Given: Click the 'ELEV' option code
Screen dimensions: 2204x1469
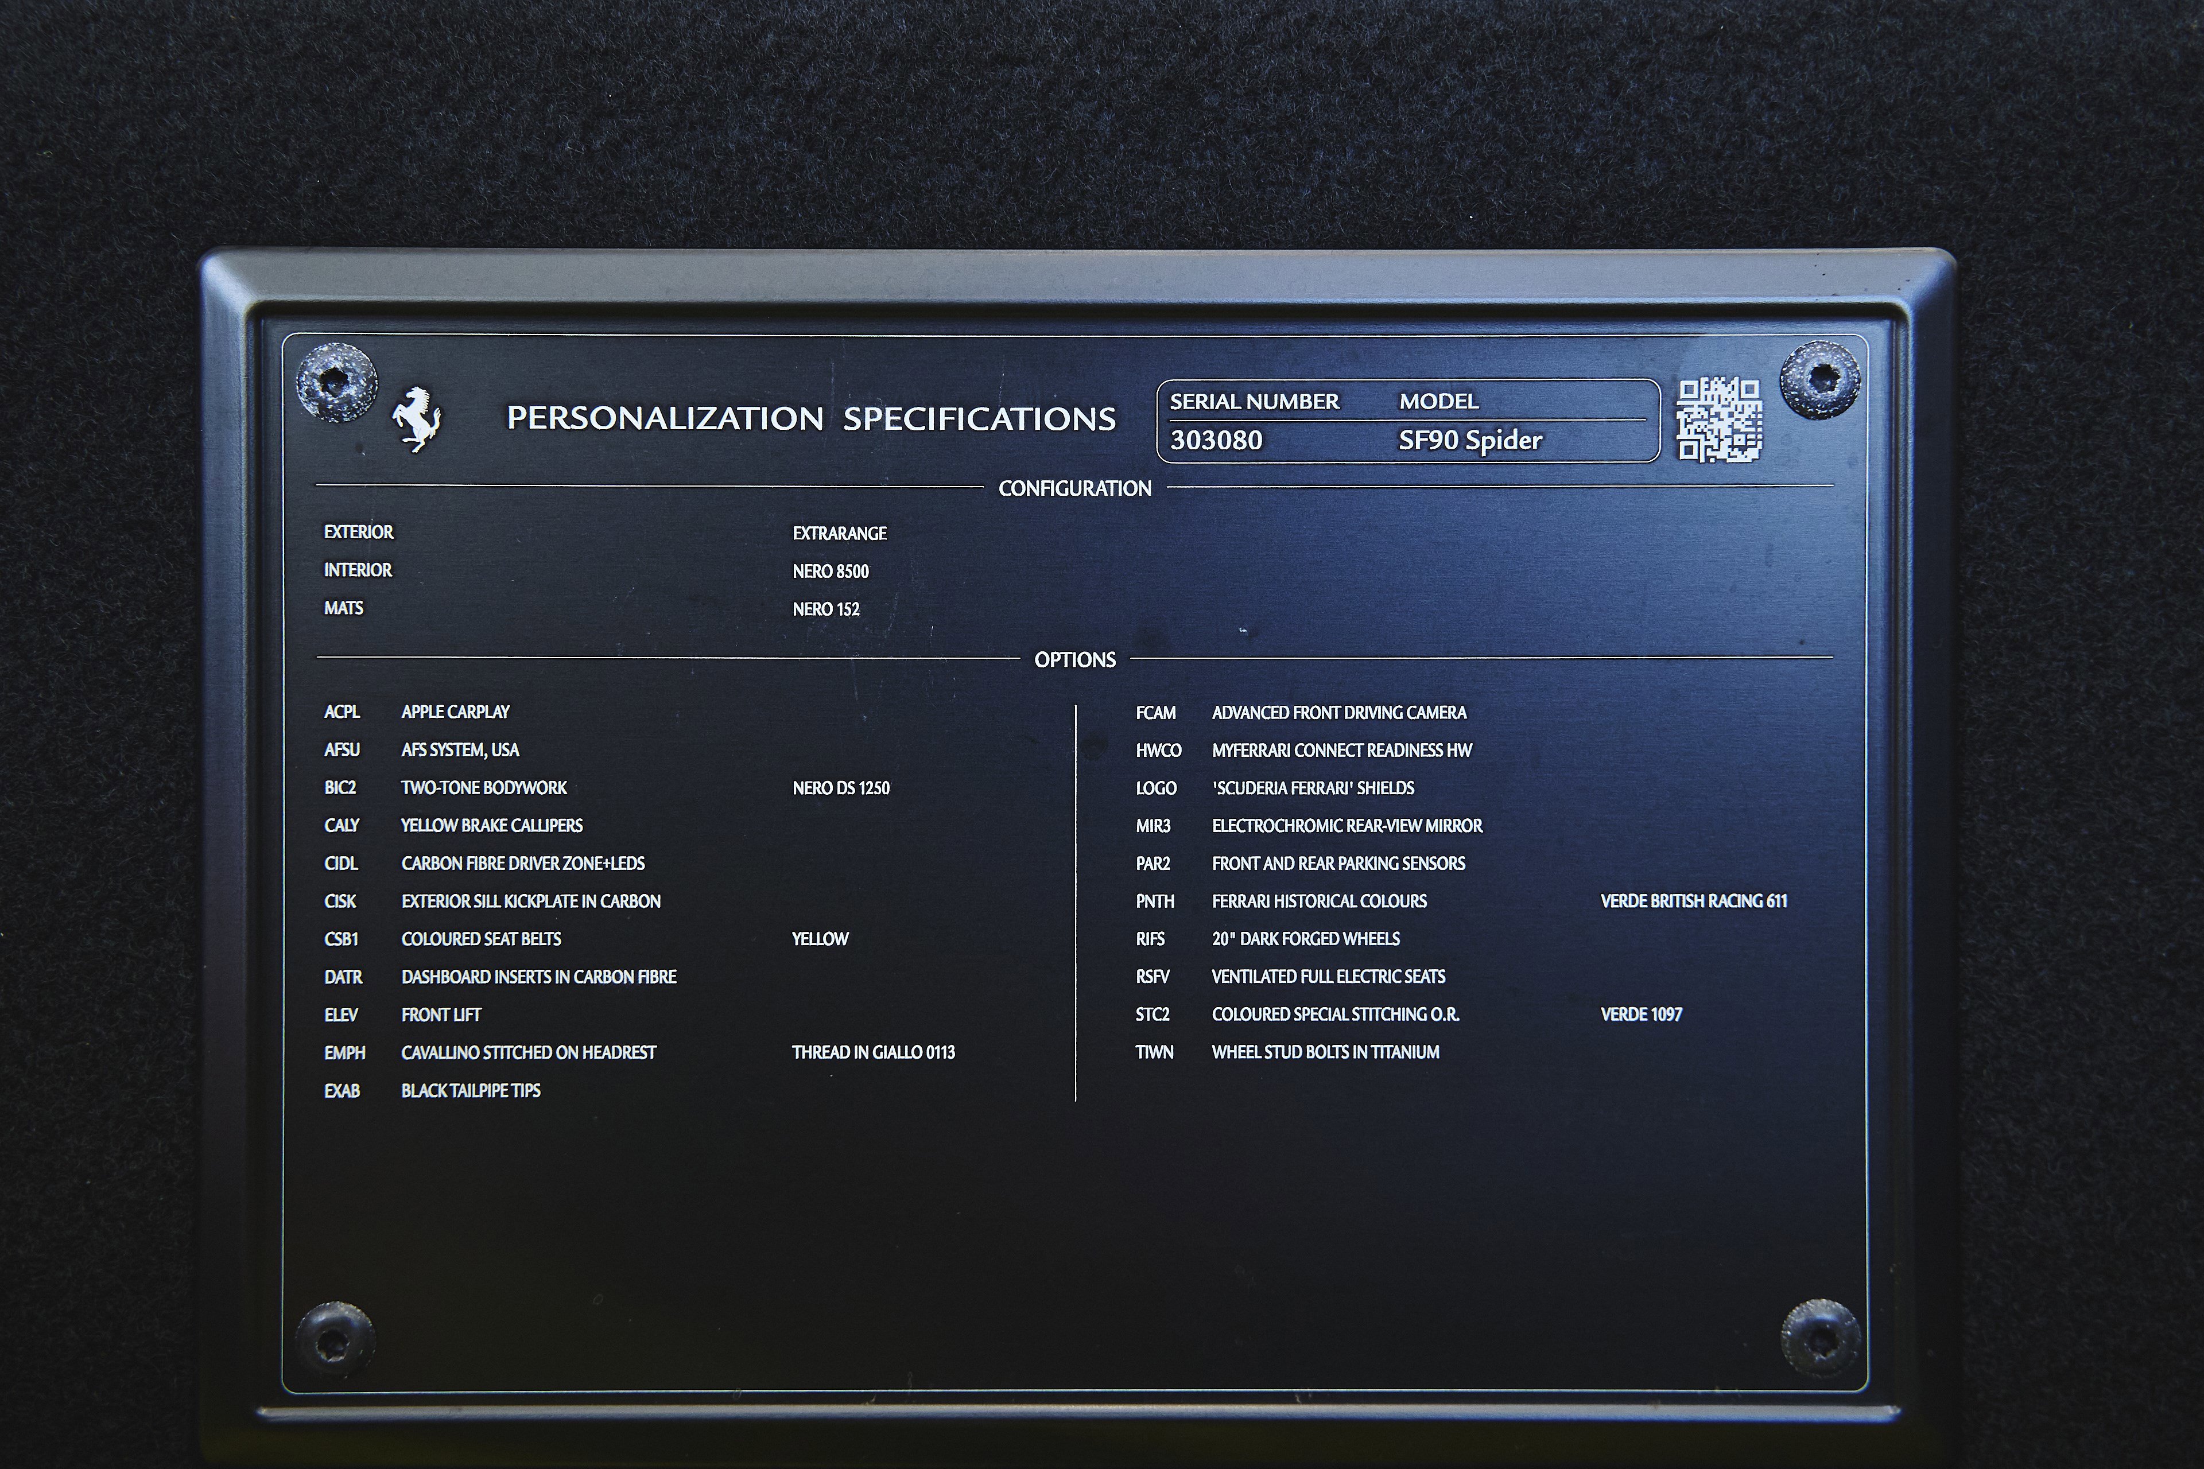Looking at the screenshot, I should pos(342,1015).
